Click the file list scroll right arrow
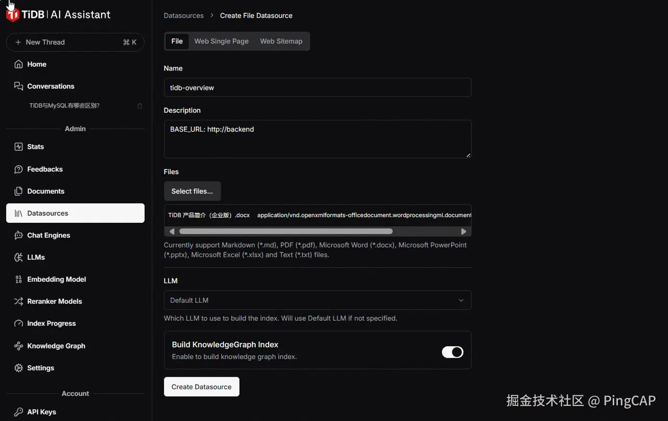Image resolution: width=668 pixels, height=421 pixels. tap(463, 231)
